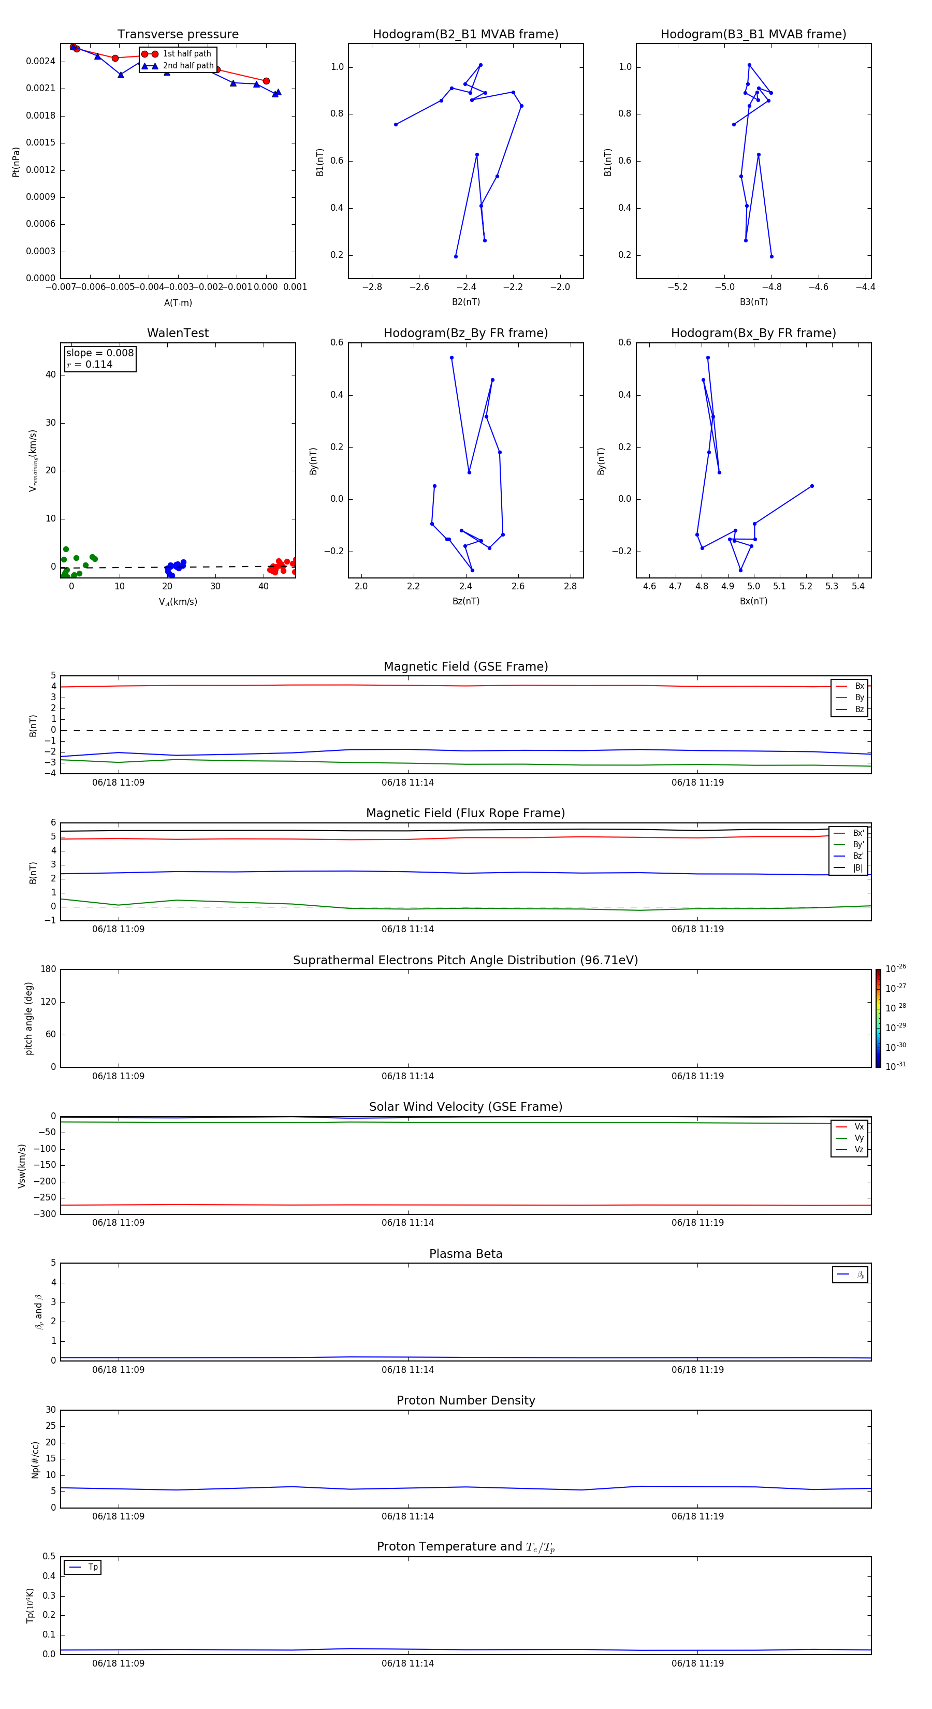Image resolution: width=932 pixels, height=1709 pixels.
Task: Click the "Bx'" legend entry in flux rope plot
Action: [x=849, y=833]
